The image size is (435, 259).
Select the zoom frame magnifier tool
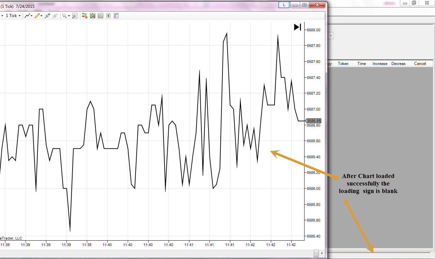click(x=75, y=16)
